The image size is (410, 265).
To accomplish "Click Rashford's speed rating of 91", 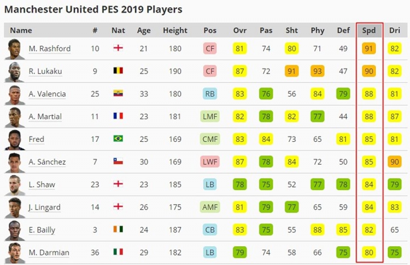I will [368, 49].
